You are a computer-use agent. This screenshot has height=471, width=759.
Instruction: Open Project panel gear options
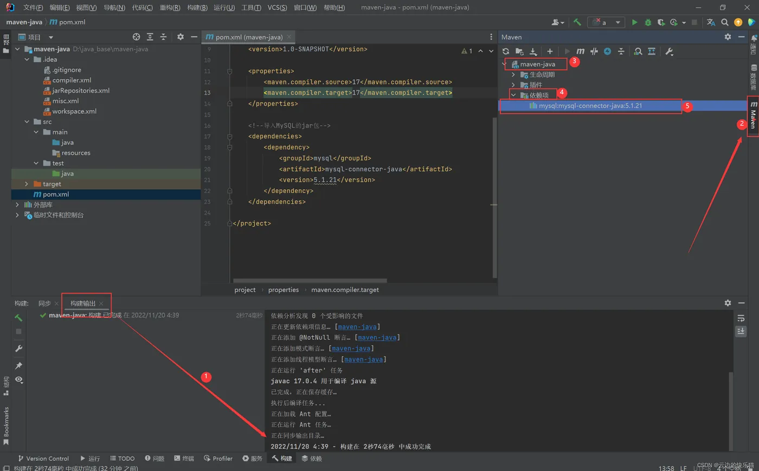[180, 37]
